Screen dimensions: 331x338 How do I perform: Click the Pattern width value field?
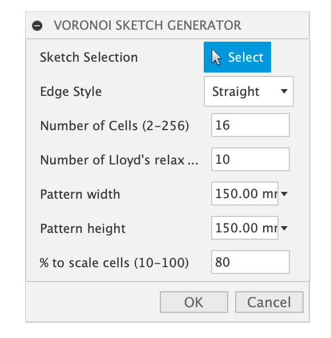[245, 194]
